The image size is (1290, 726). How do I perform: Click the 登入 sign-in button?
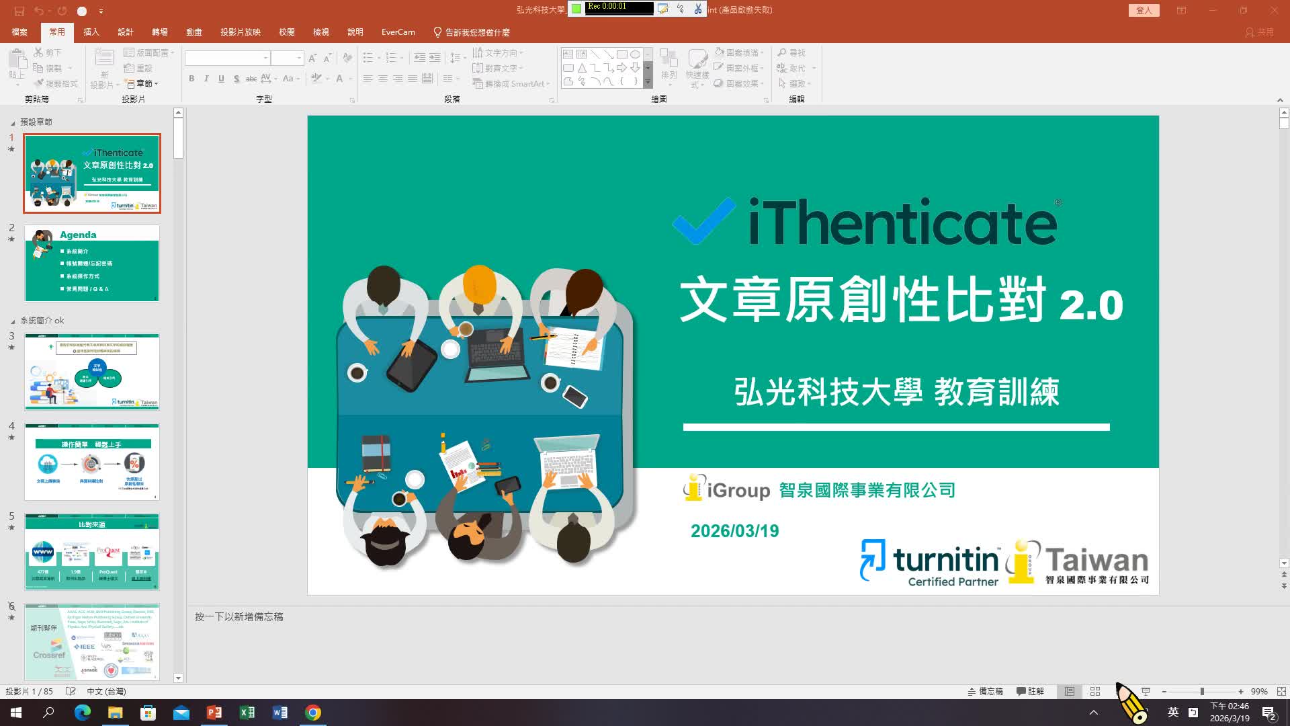click(x=1144, y=10)
